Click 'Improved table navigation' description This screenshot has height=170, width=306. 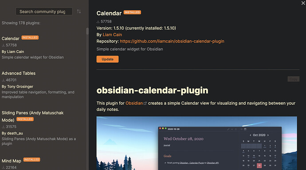pyautogui.click(x=38, y=95)
